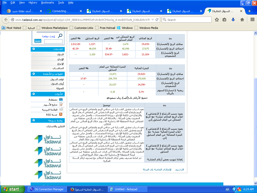Open the Downloads arrow icon

[x=233, y=20]
